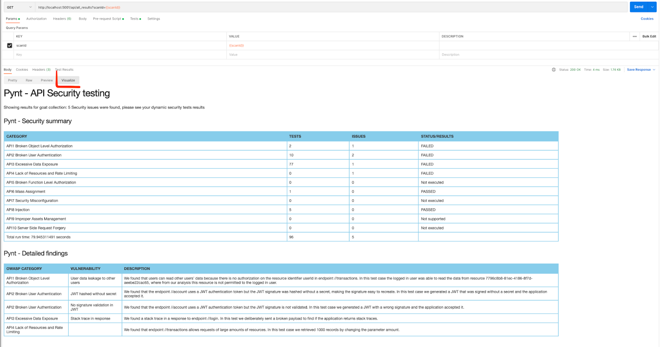Open the three-dots column options icon
The width and height of the screenshot is (661, 347).
pos(635,36)
